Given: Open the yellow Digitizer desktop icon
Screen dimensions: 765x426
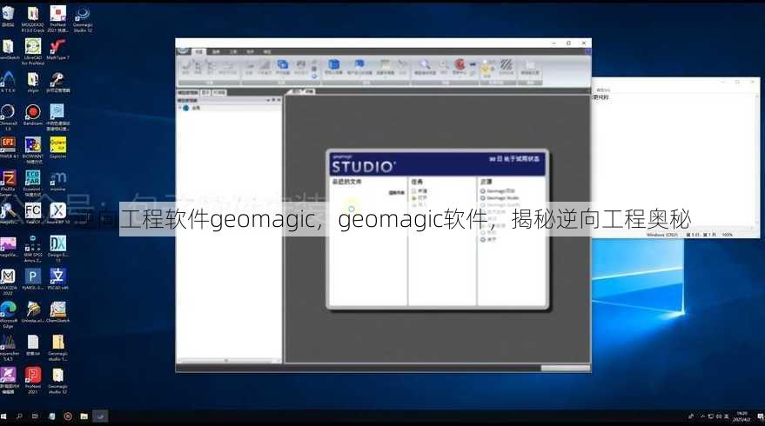Looking at the screenshot, I should point(57,148).
